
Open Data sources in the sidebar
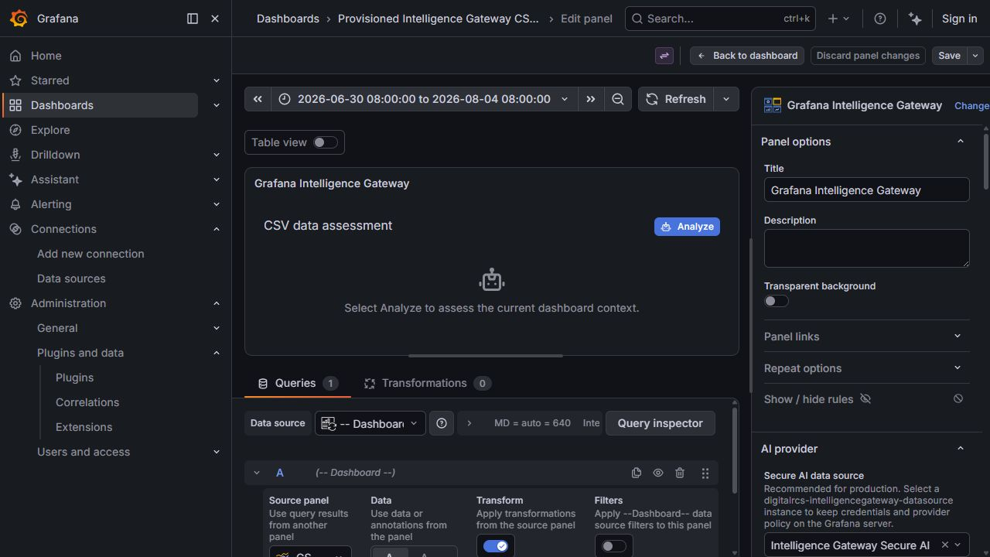click(x=71, y=278)
